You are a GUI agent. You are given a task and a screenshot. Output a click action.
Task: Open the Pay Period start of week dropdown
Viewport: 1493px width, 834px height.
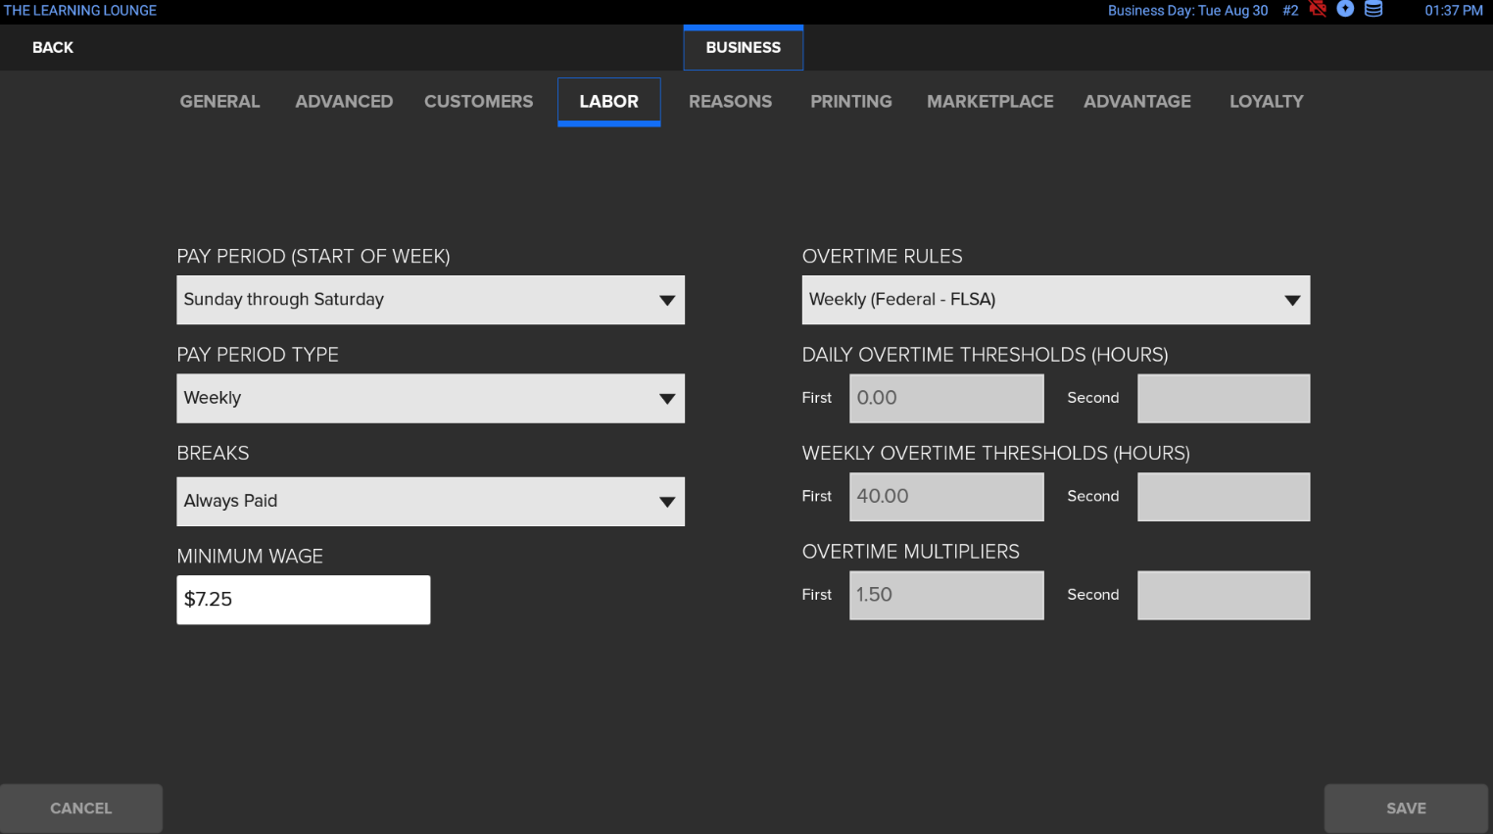430,300
